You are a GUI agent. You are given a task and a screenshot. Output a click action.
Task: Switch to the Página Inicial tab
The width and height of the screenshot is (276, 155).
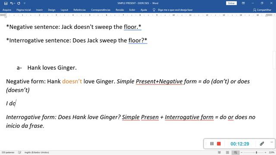24,10
